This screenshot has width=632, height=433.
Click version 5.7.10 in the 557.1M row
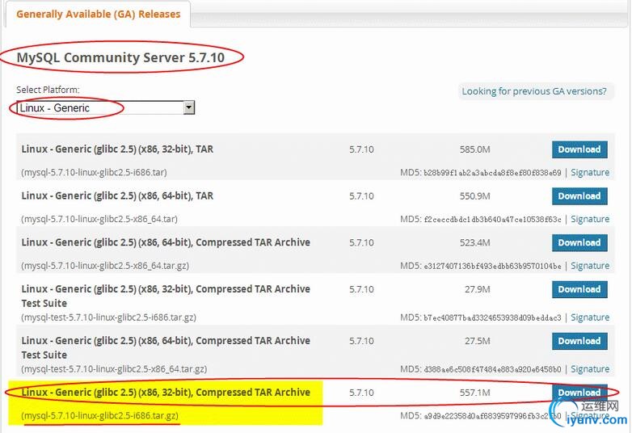click(x=361, y=393)
